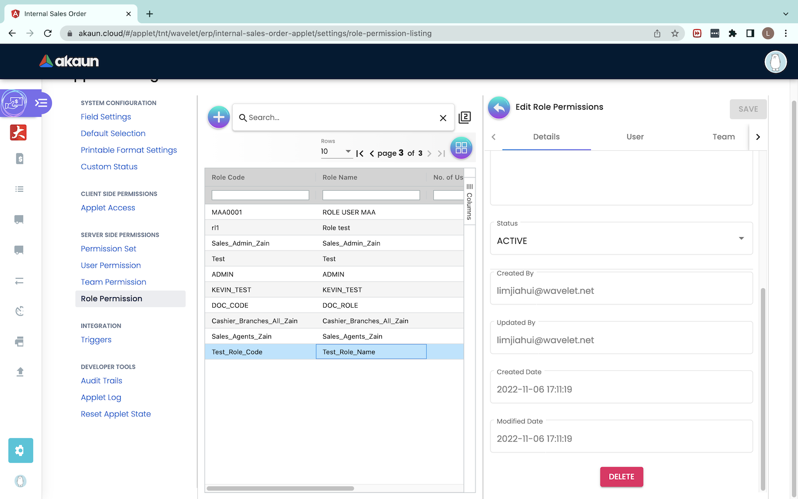The image size is (798, 499).
Task: Go to the previous page of results
Action: coord(372,154)
